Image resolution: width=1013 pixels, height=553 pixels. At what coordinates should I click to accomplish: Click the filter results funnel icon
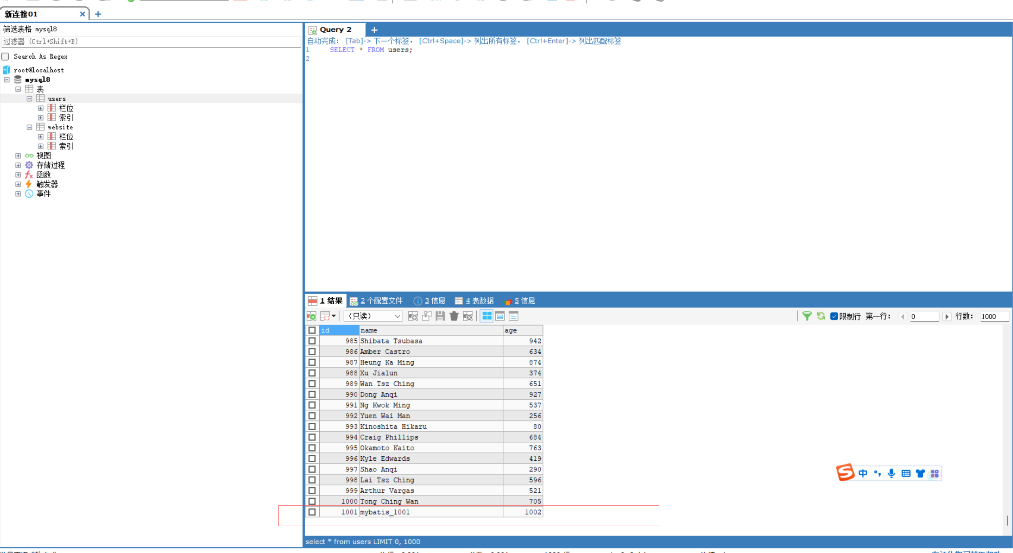(x=806, y=316)
